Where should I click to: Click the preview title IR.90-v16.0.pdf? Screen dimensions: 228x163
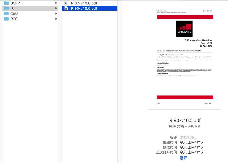tap(184, 120)
